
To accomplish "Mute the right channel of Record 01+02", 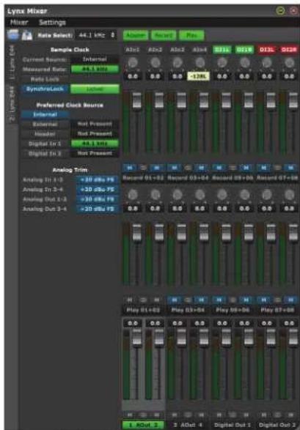I will click(156, 168).
